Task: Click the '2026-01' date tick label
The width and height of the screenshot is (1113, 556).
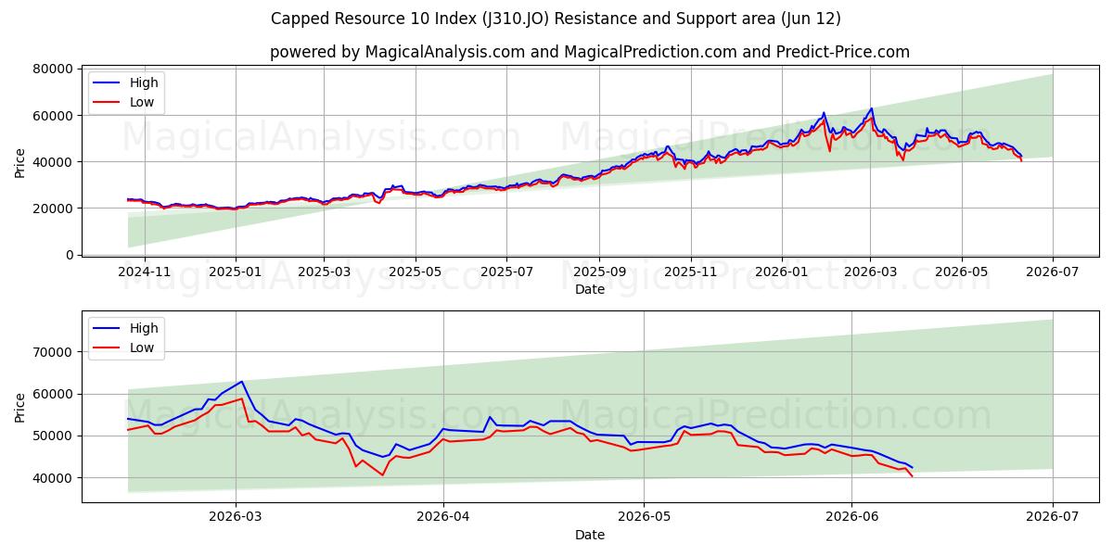Action: 781,272
